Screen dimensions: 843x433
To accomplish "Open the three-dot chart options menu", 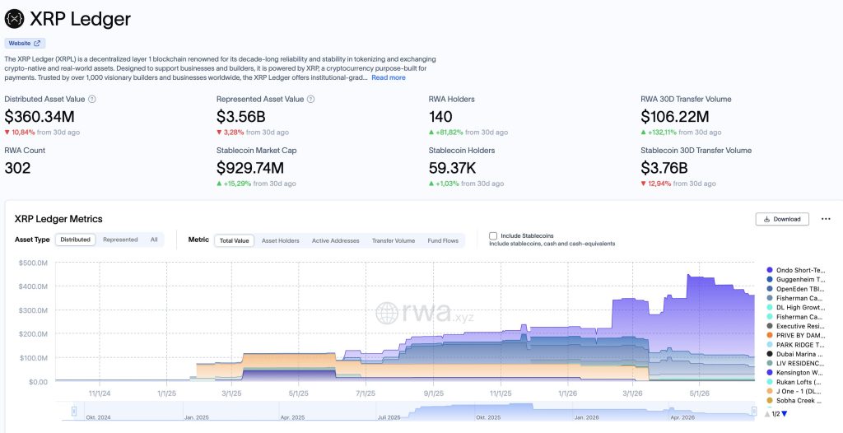I will pos(826,219).
